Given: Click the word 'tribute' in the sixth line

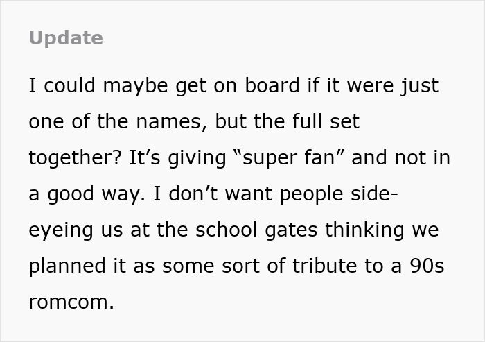Looking at the screenshot, I should coord(324,266).
